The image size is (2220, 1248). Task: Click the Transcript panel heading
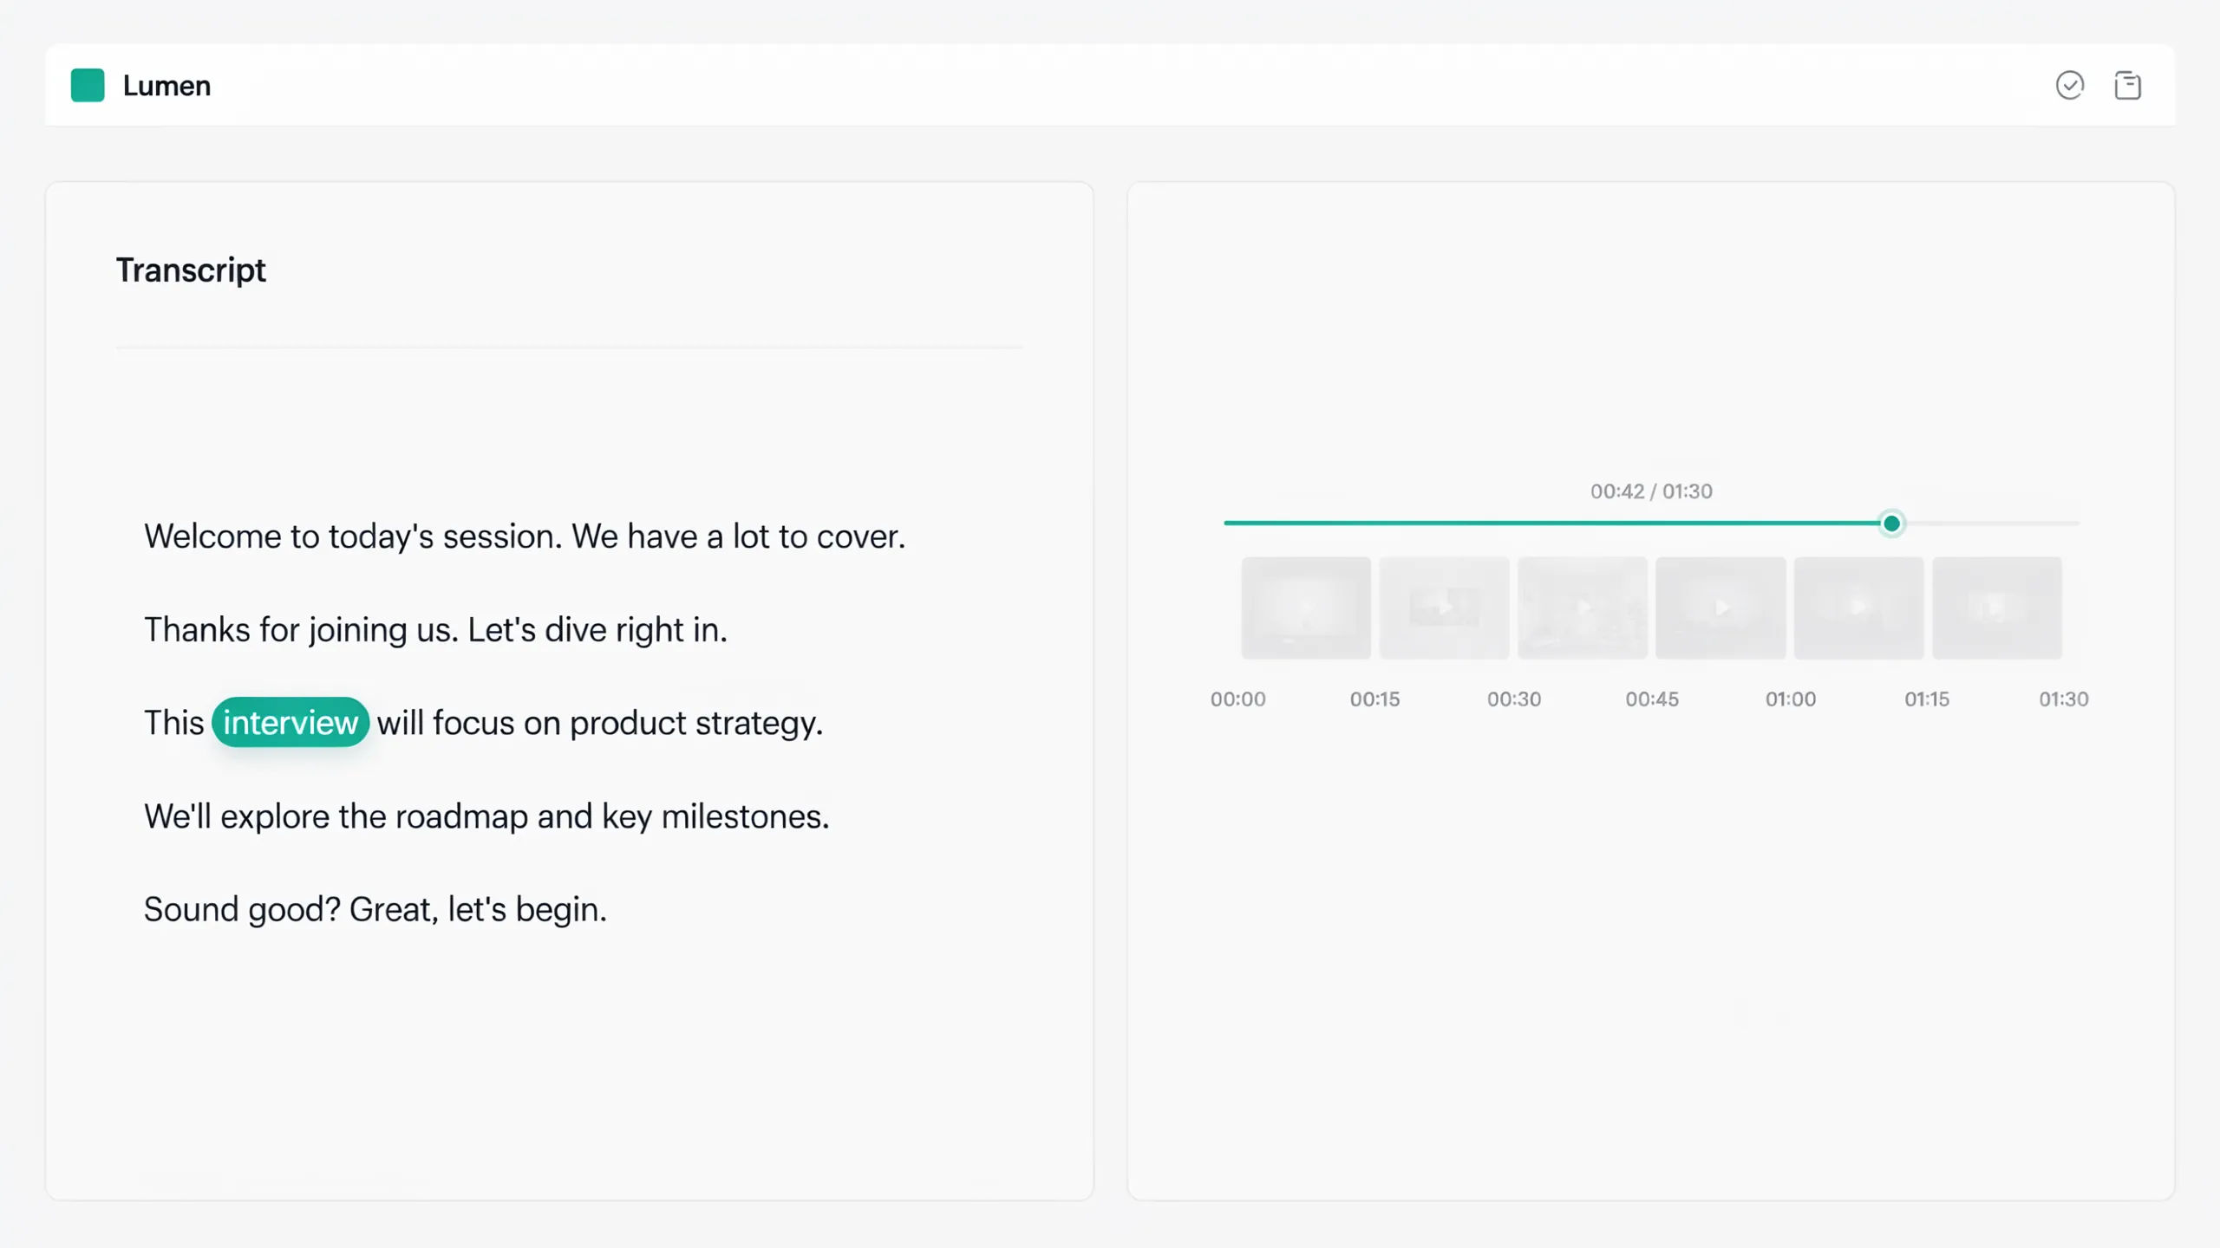[x=191, y=270]
